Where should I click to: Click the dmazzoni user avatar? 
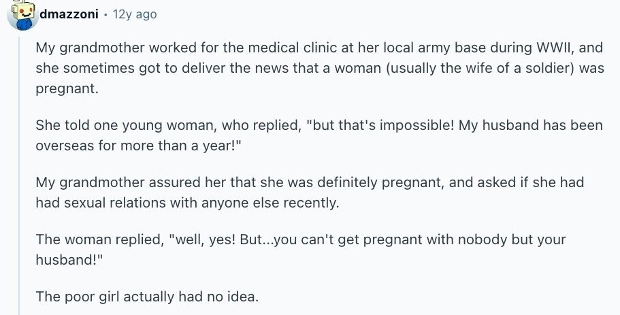(x=20, y=16)
